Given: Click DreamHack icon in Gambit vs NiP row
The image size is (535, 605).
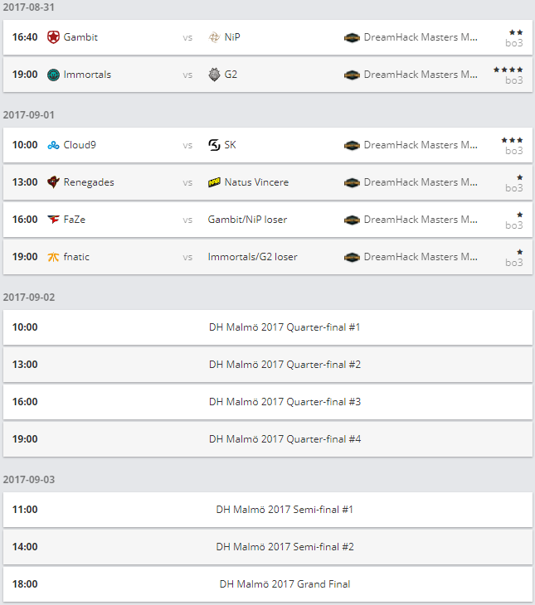Looking at the screenshot, I should [352, 37].
